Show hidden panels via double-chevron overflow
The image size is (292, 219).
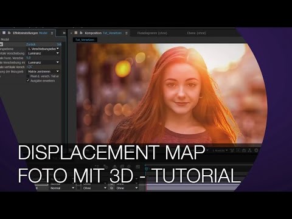tap(64, 33)
